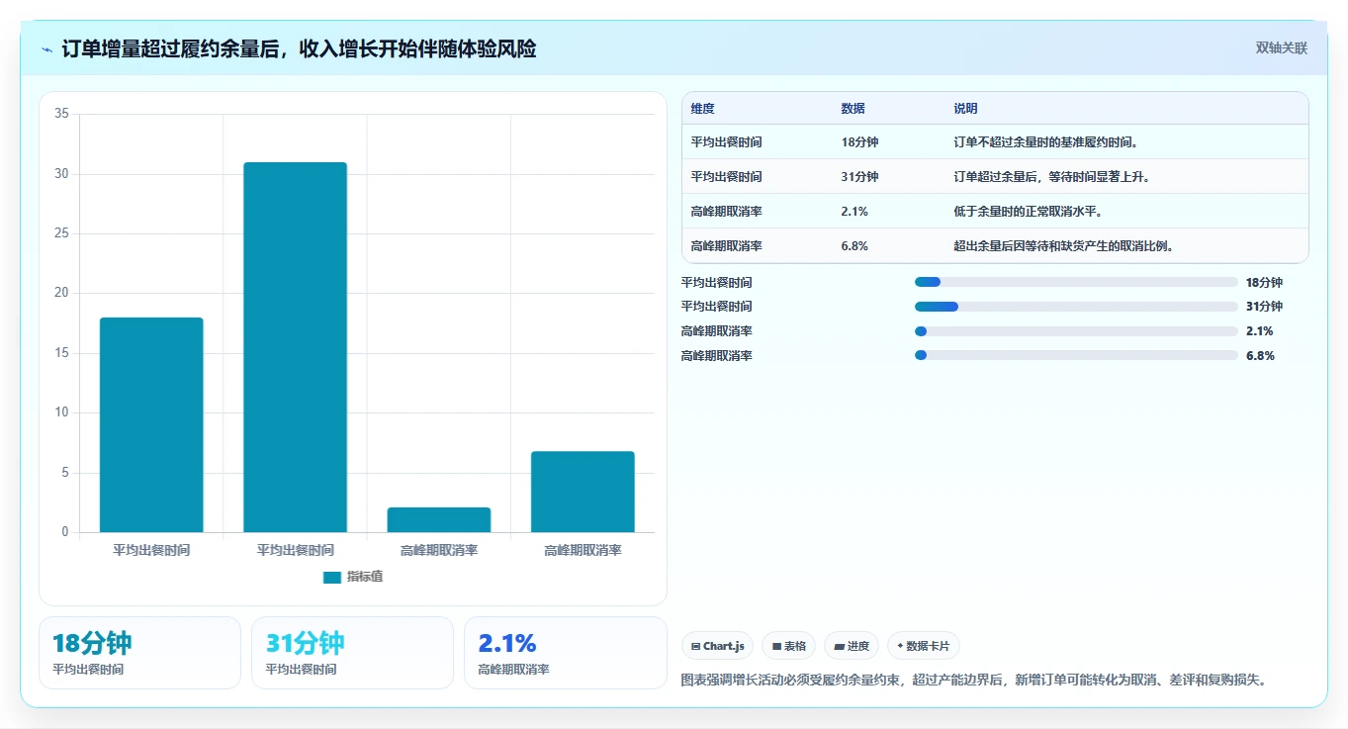Select the 6.8% cell in the table
Image resolution: width=1348 pixels, height=729 pixels.
[x=854, y=246]
